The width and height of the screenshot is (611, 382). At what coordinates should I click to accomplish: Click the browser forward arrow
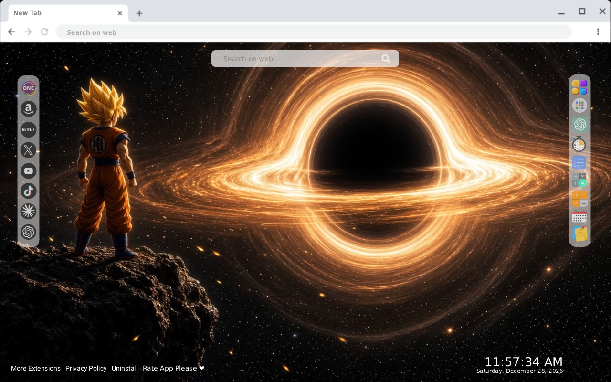tap(28, 32)
